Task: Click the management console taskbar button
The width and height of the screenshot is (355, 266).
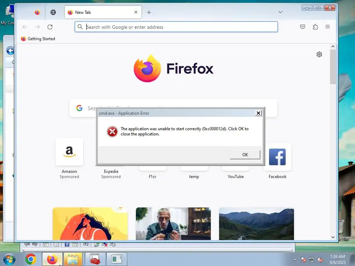Action: point(116,259)
